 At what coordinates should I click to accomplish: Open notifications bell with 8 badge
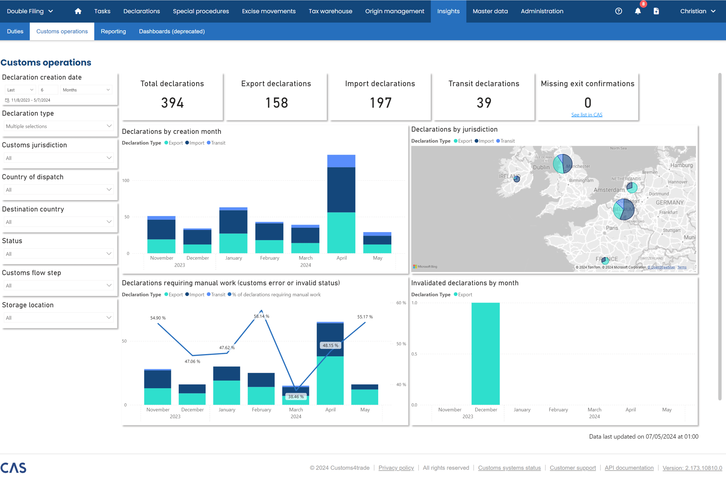(638, 11)
